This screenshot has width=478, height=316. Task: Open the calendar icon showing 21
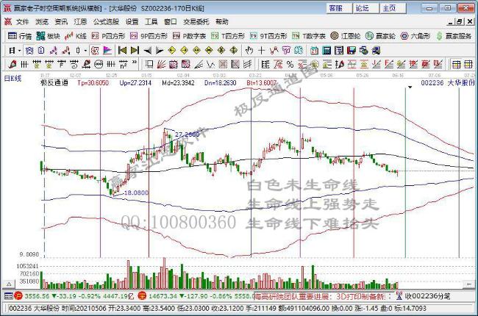(314, 50)
